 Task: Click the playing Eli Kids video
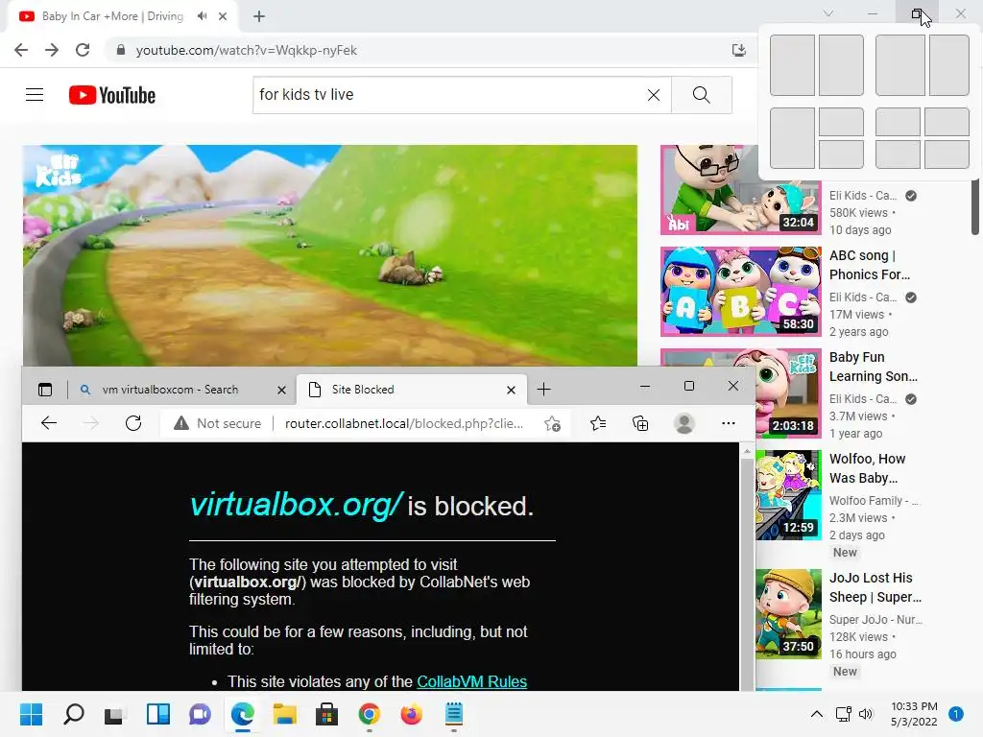click(x=330, y=255)
